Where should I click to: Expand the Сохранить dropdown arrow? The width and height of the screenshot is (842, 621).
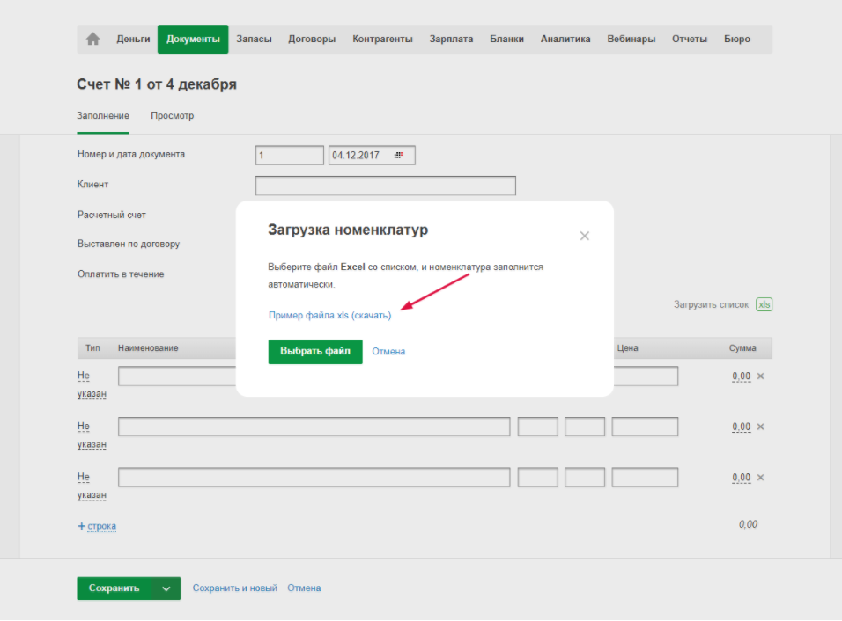[166, 588]
